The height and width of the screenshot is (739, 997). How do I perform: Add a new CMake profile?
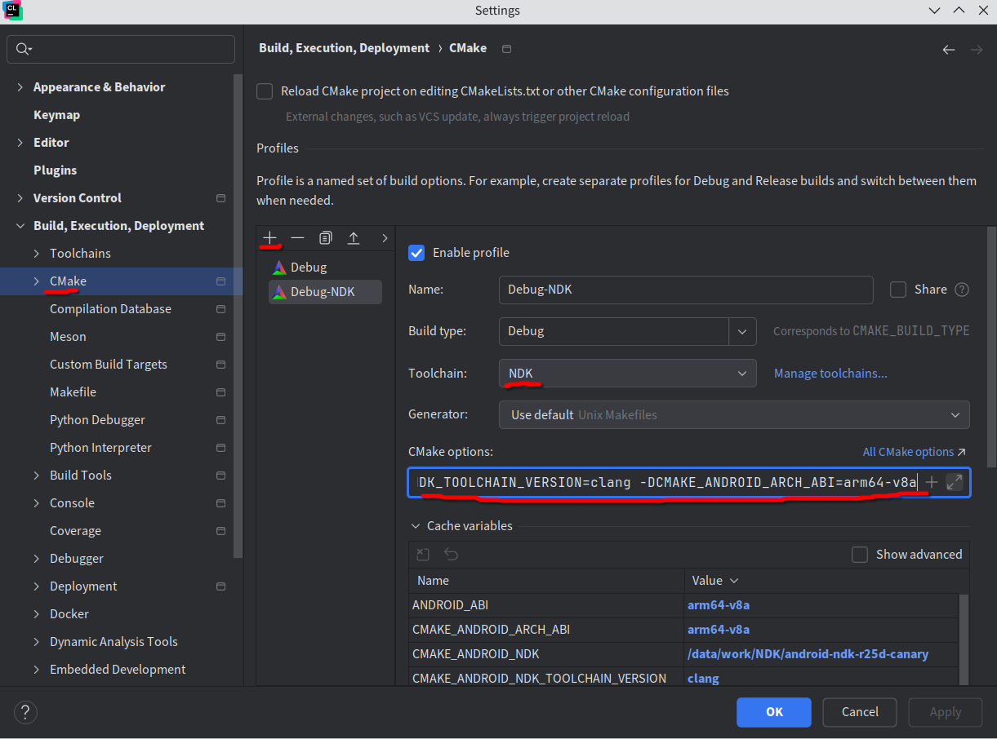(x=270, y=238)
